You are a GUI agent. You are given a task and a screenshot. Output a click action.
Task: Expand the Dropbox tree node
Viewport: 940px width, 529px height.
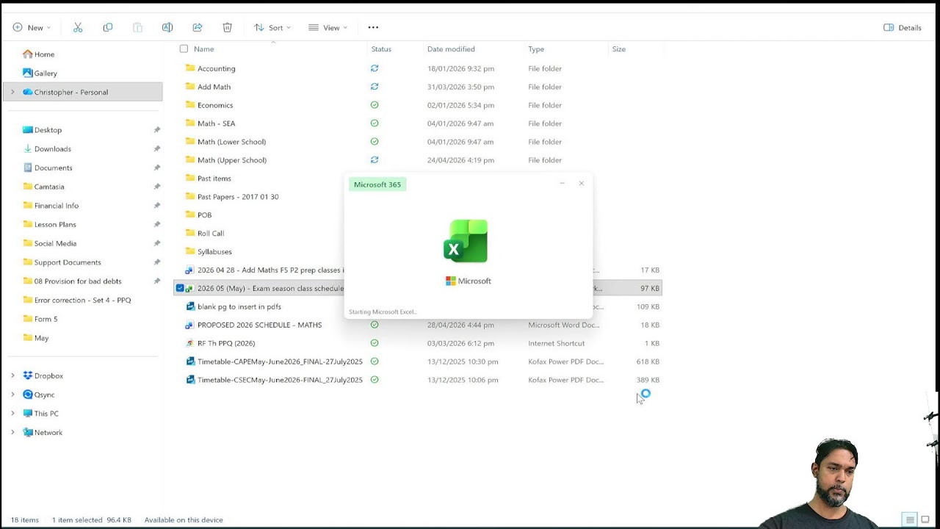pyautogui.click(x=12, y=375)
